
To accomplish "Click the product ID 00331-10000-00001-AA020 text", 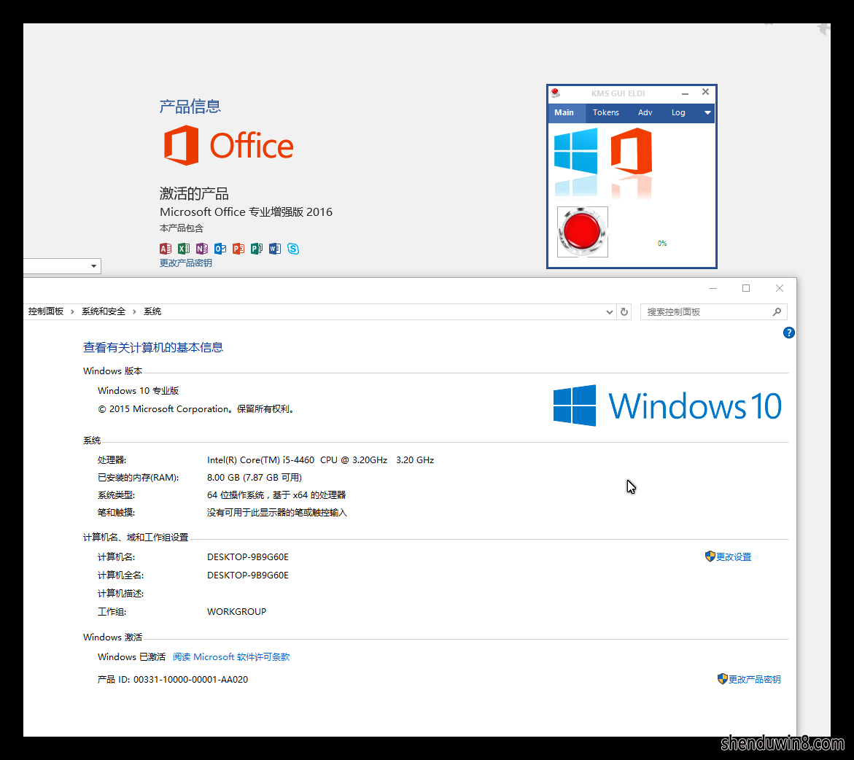I will coord(190,679).
